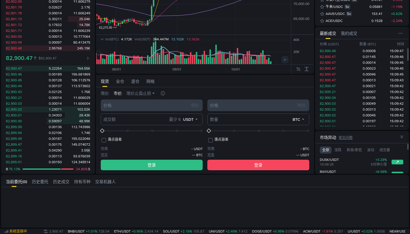Viewport: 410px width, 234px height.
Task: Switch to the 现货 tab
Action: pos(105,81)
